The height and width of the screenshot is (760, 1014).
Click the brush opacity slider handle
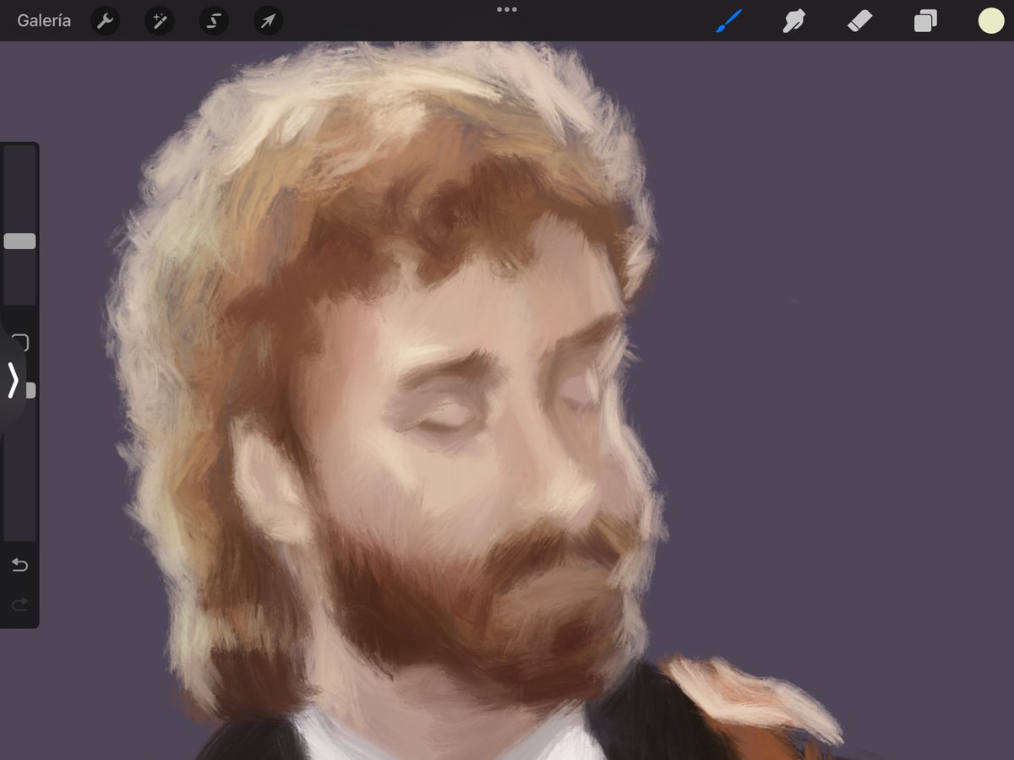[x=30, y=390]
